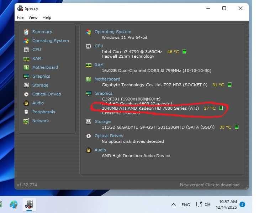Click the text Windows 11 Pro 64-bit
Image resolution: width=259 pixels, height=213 pixels.
point(125,37)
